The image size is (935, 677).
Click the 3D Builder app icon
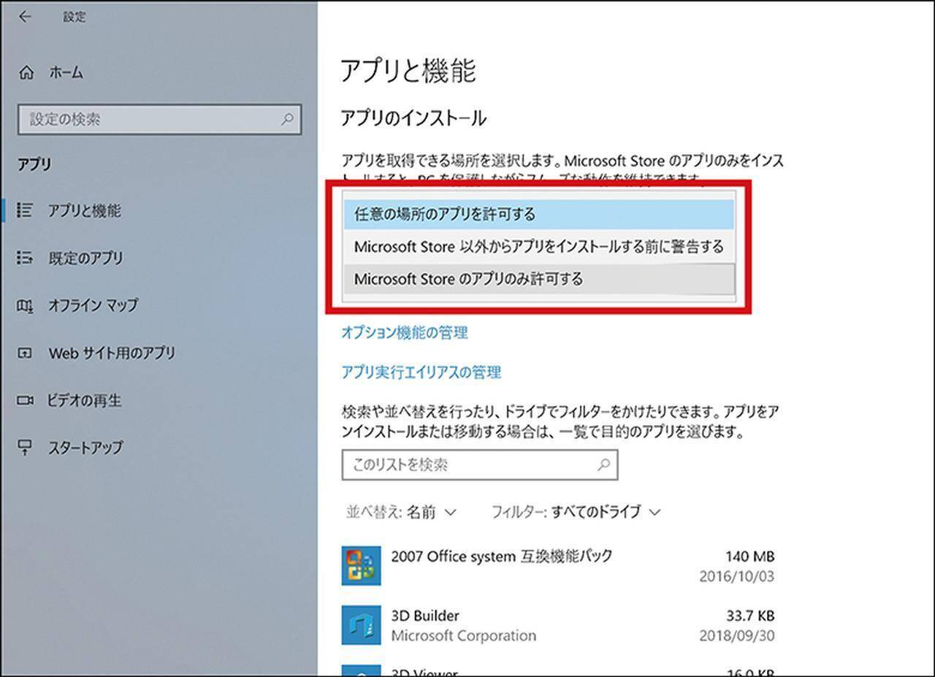click(x=361, y=625)
